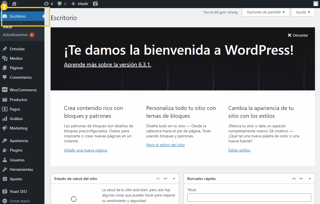Click the Escritorio page heading
This screenshot has width=320, height=204.
click(x=64, y=18)
